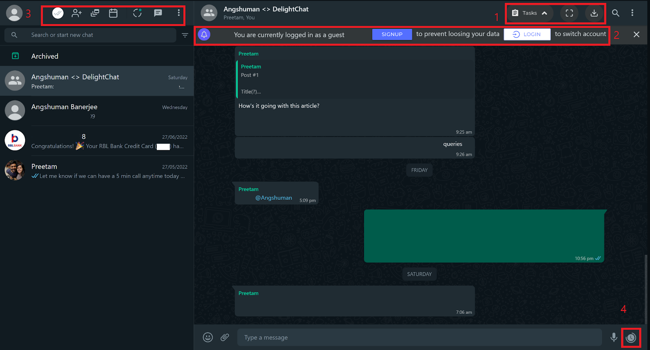Start a new chat with the message icon
Image resolution: width=650 pixels, height=350 pixels.
pos(158,13)
